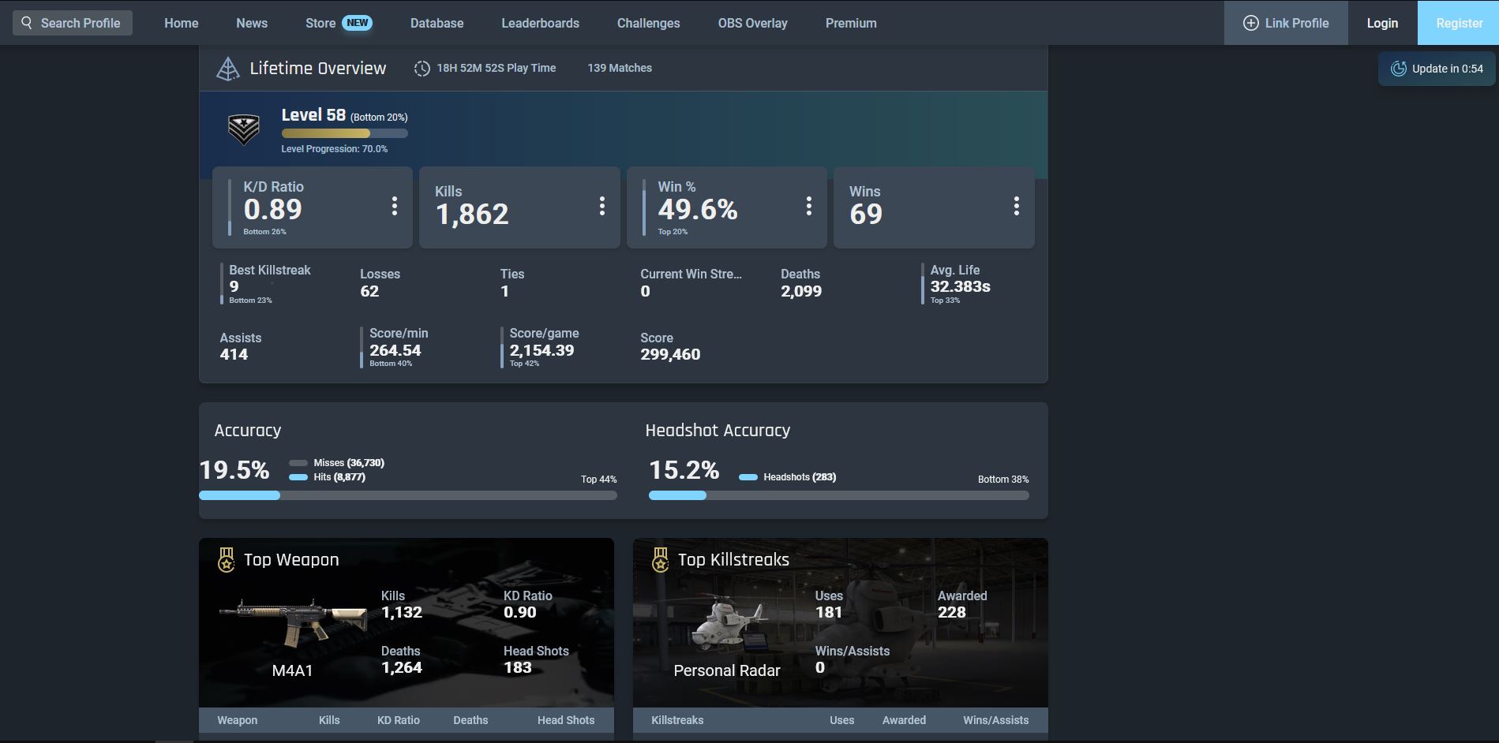
Task: Click the Register button
Action: [x=1458, y=23]
